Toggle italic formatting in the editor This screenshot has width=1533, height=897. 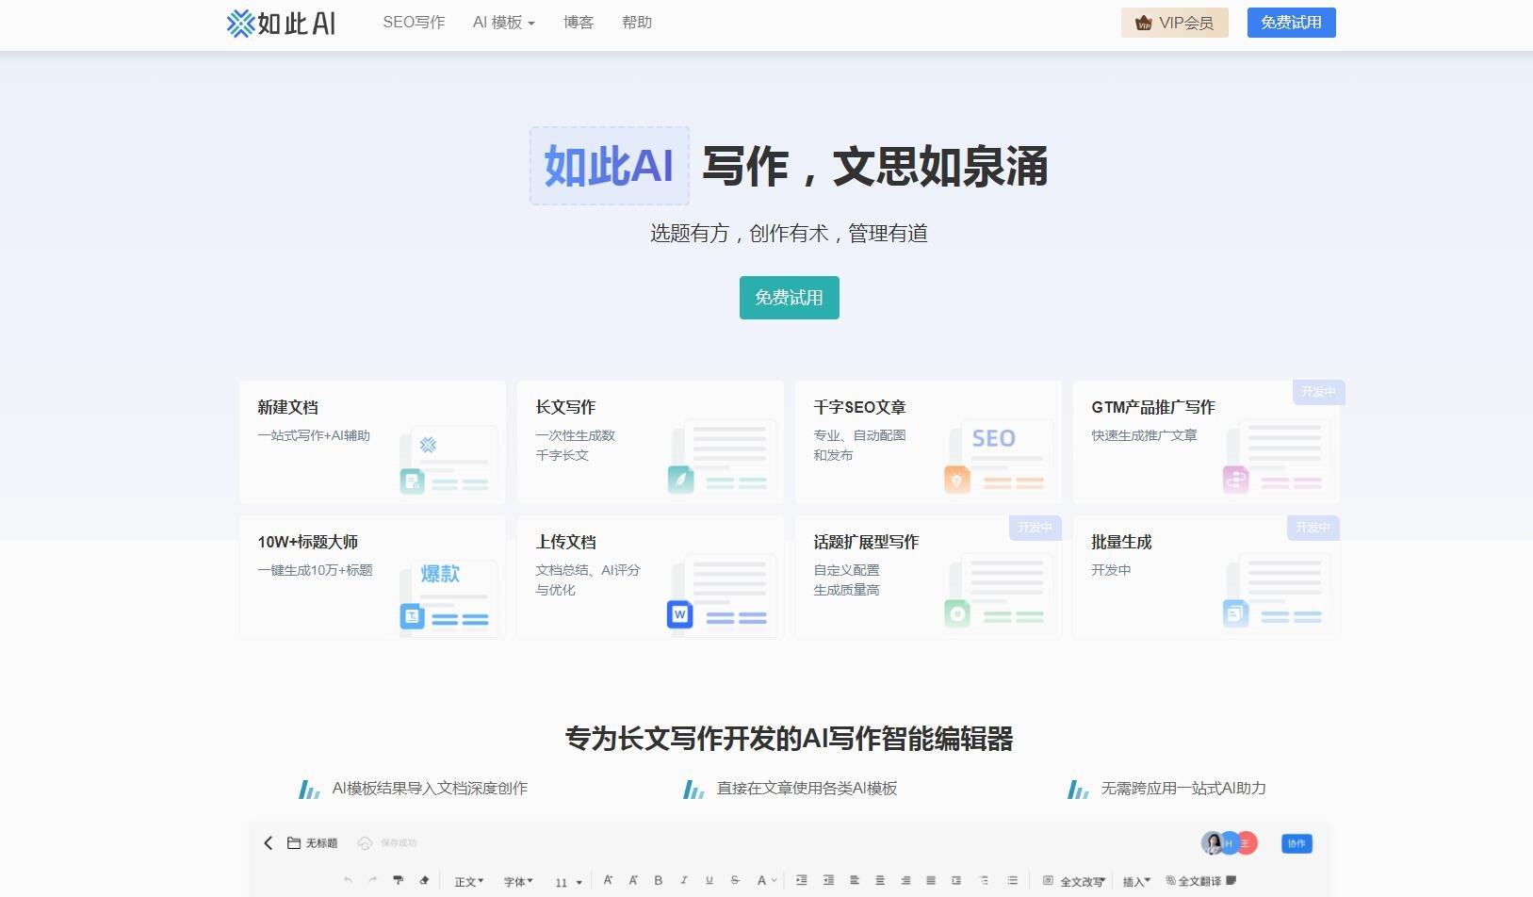coord(683,880)
